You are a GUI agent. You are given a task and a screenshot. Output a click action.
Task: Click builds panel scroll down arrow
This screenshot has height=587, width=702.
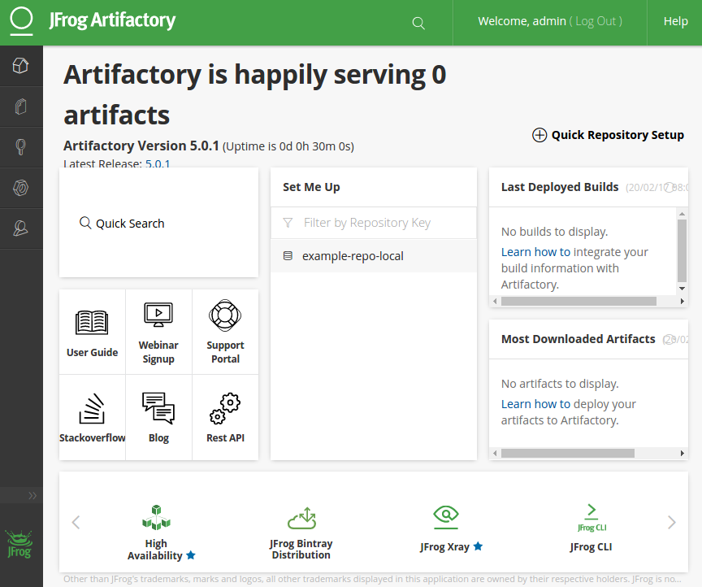(x=682, y=289)
